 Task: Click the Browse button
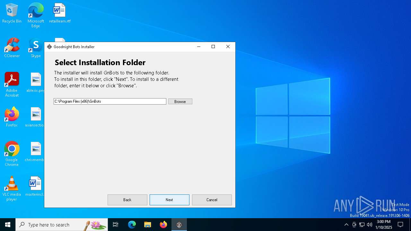coord(180,101)
